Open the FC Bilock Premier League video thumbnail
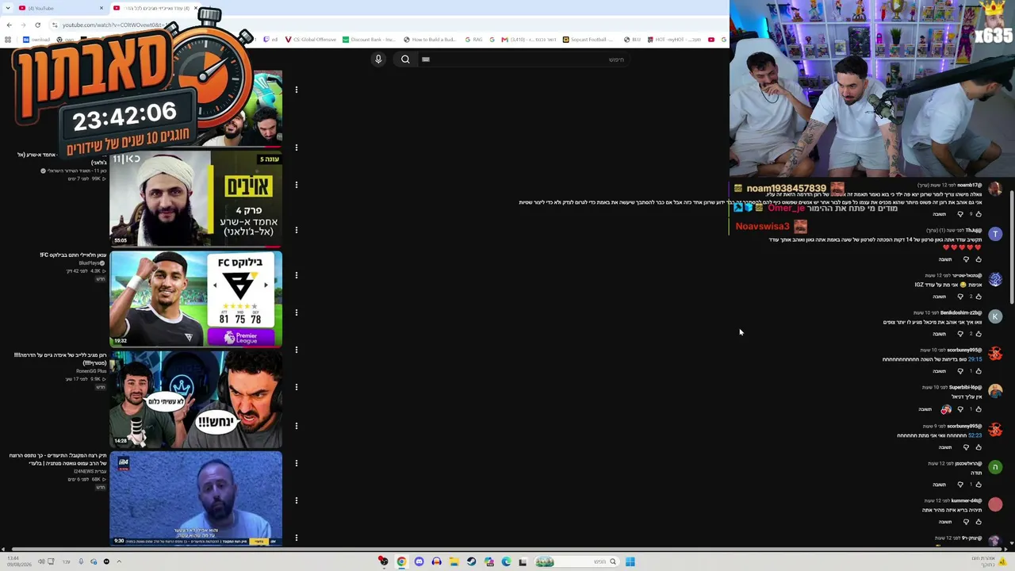This screenshot has height=571, width=1015. (196, 299)
